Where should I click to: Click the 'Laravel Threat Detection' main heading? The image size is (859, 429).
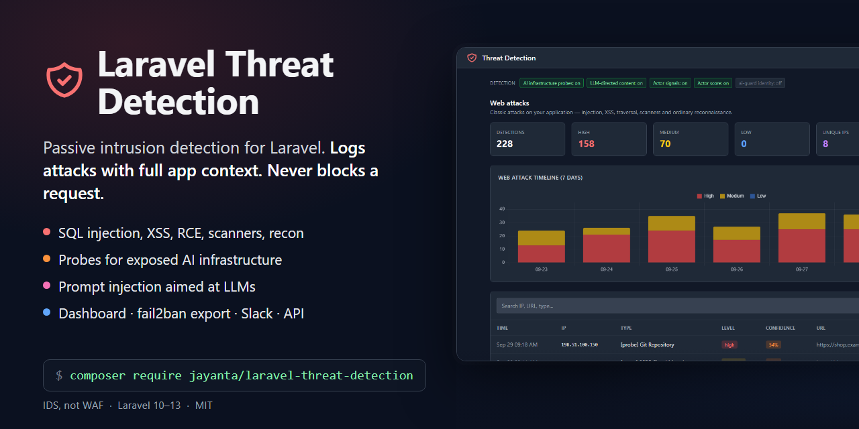click(x=215, y=83)
